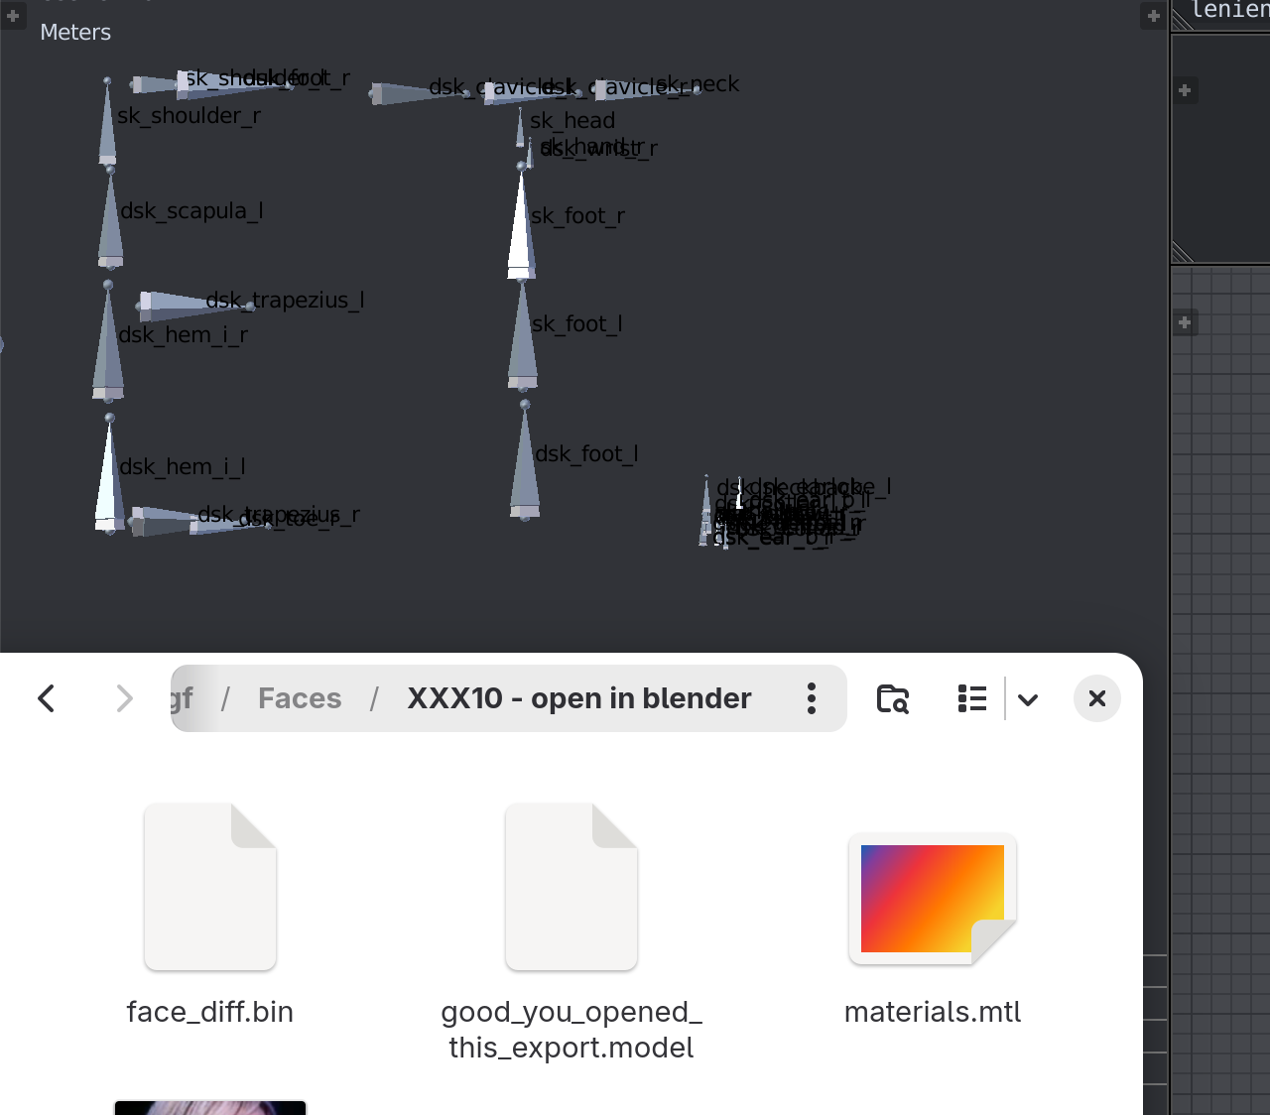Go back in the file browser
1270x1115 pixels.
(47, 698)
